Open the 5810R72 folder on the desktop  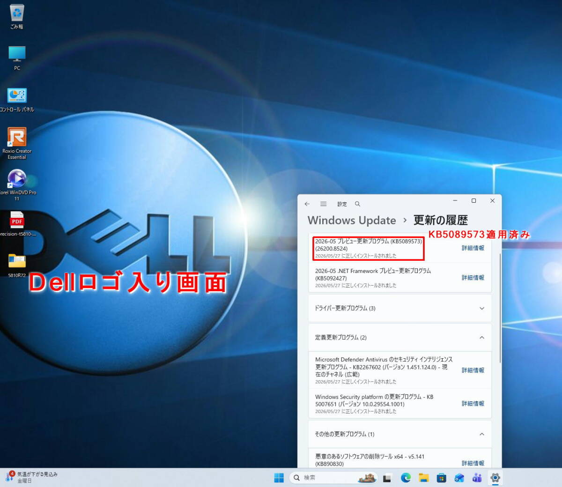point(17,265)
